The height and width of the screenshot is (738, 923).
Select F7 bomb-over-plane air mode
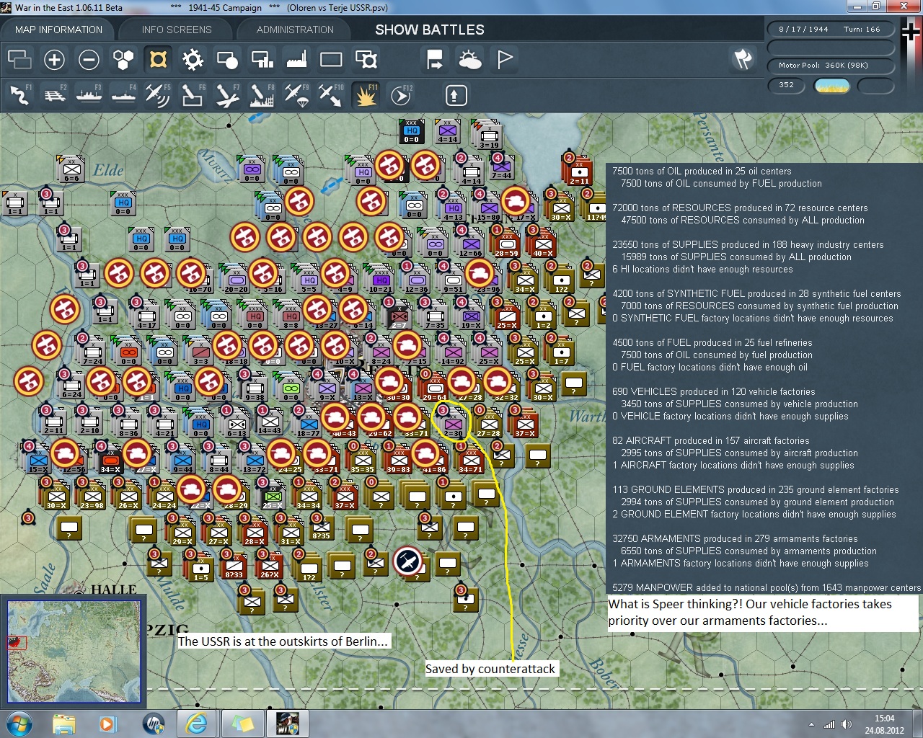pos(227,94)
